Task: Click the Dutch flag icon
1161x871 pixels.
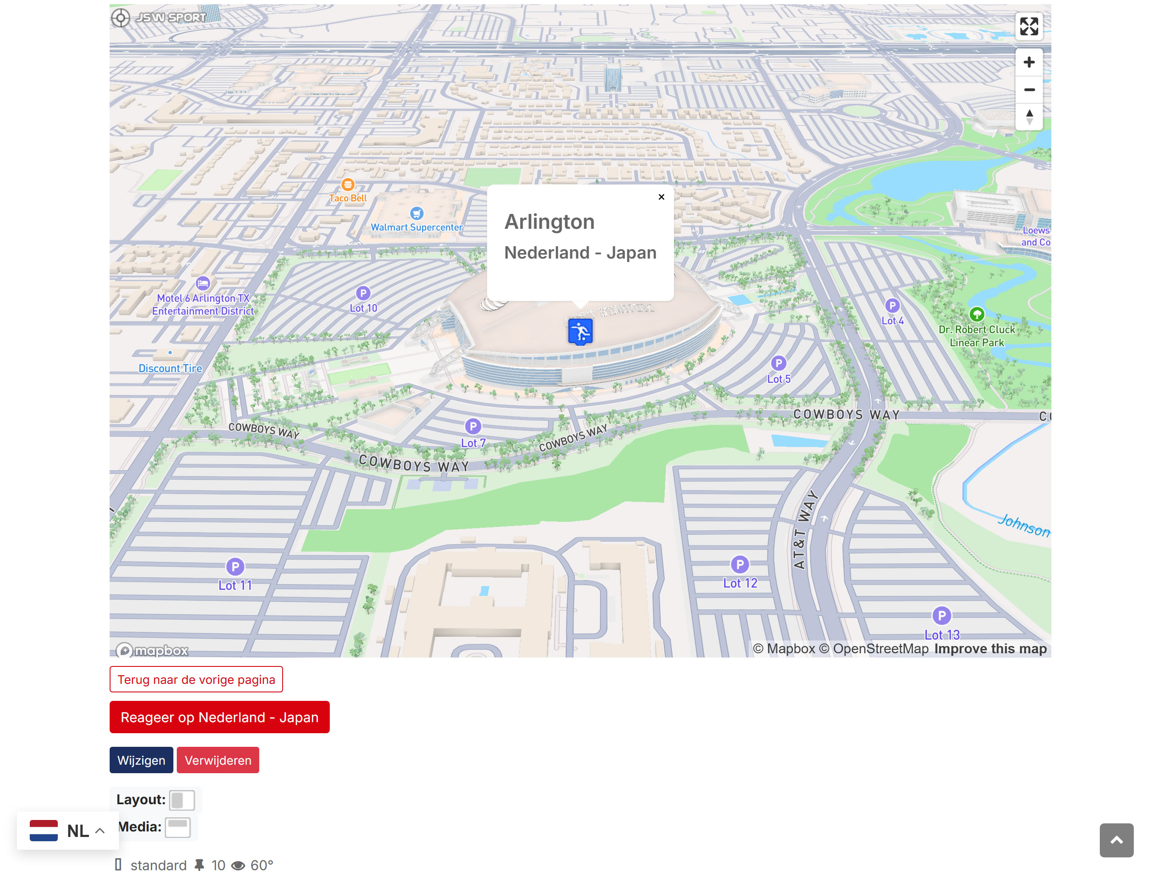Action: point(44,831)
